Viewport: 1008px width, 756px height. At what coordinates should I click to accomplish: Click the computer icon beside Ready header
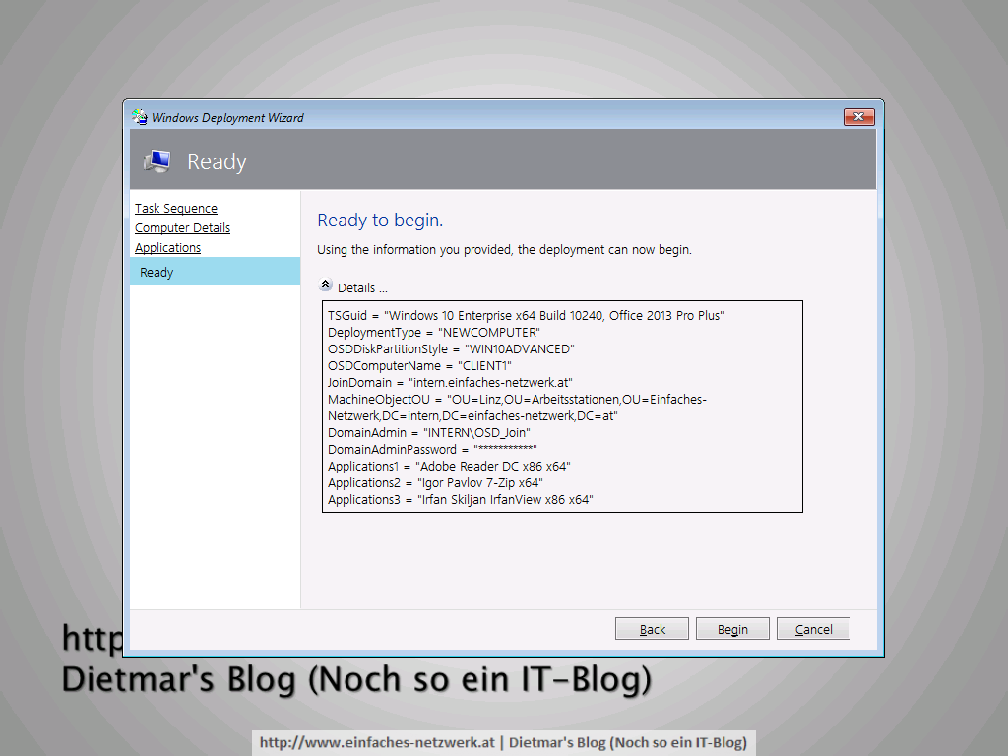tap(157, 161)
